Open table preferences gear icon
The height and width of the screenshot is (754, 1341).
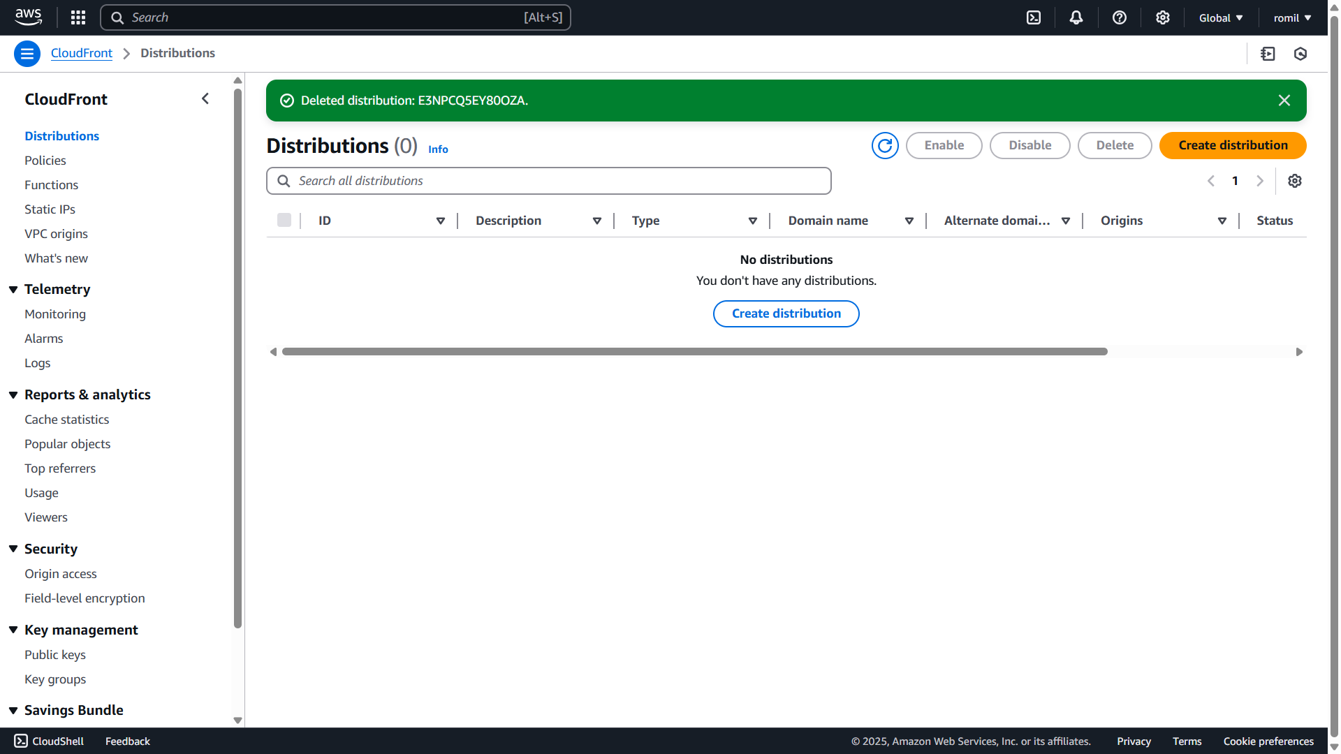click(1295, 181)
